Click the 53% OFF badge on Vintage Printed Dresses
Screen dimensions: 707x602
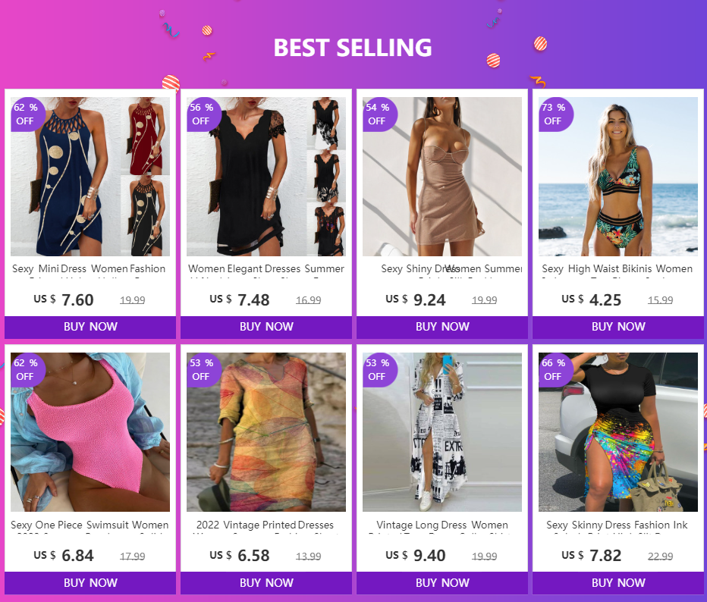pyautogui.click(x=203, y=369)
